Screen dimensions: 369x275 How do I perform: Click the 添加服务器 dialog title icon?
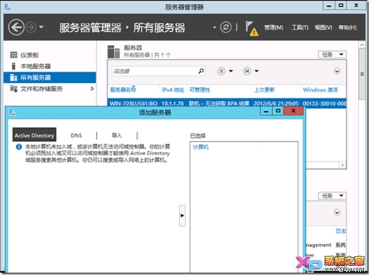pos(13,112)
